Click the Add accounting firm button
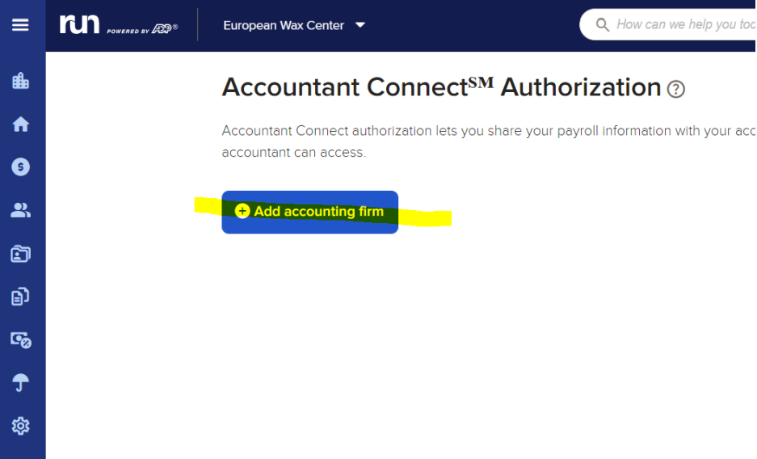 310,212
